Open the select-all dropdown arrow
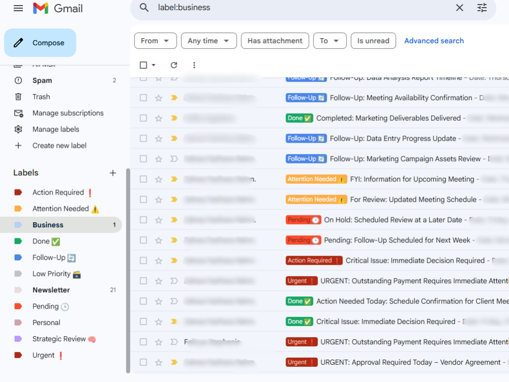This screenshot has width=509, height=382. tap(154, 65)
